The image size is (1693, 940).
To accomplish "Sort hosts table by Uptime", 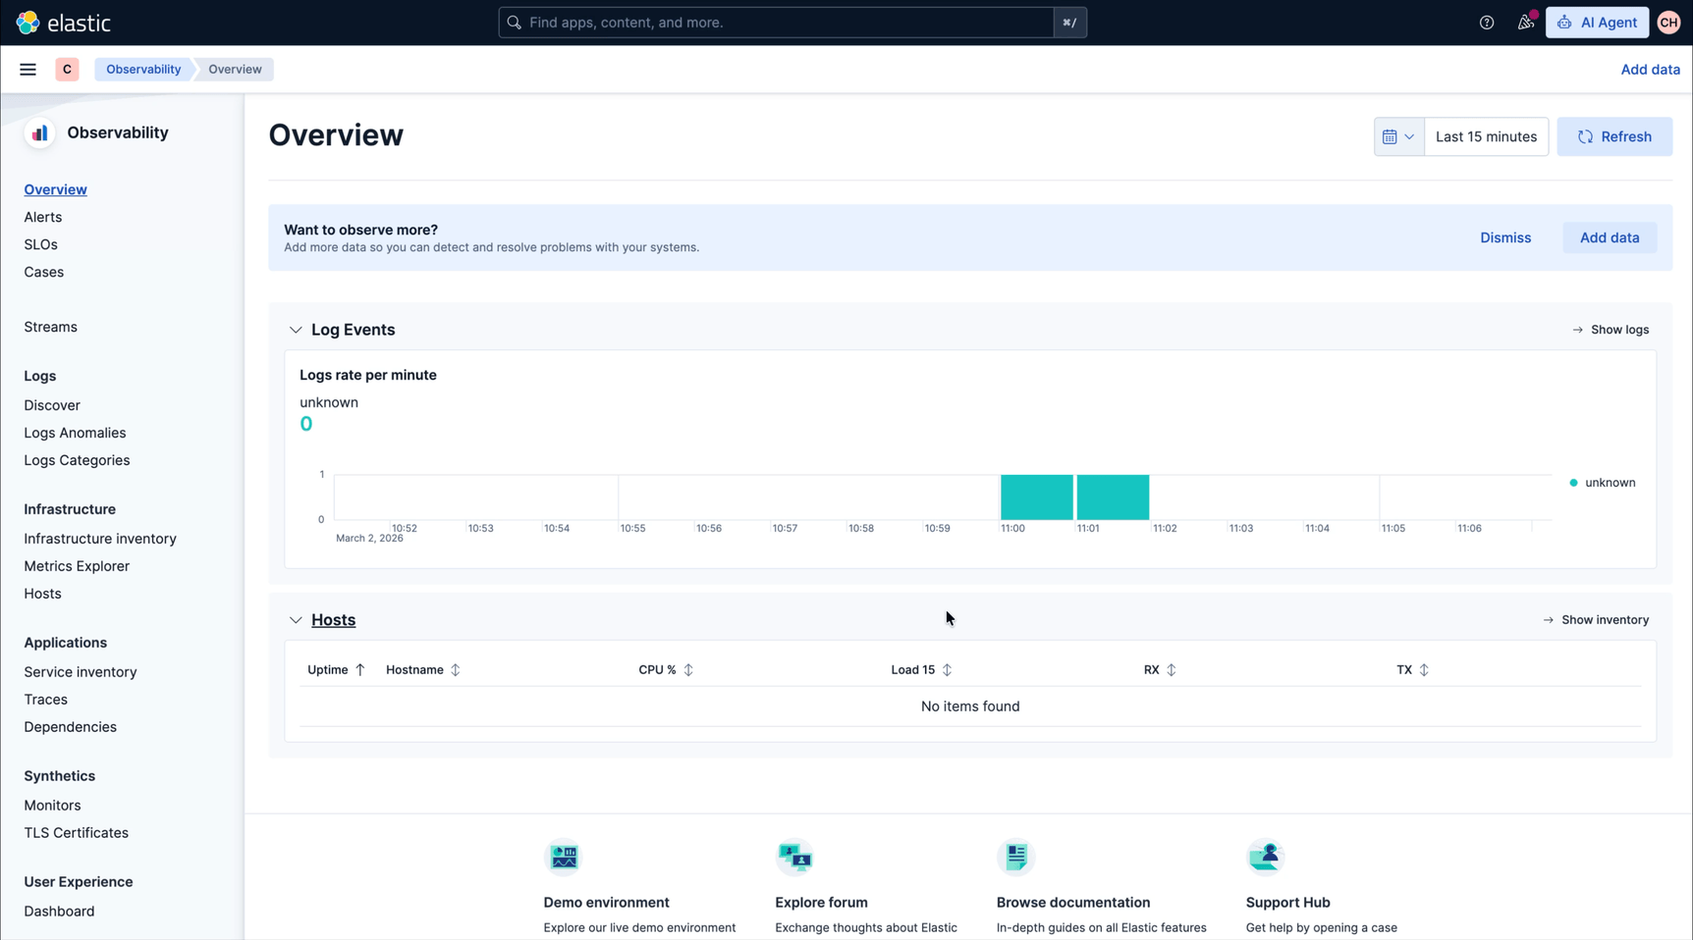I will 336,670.
